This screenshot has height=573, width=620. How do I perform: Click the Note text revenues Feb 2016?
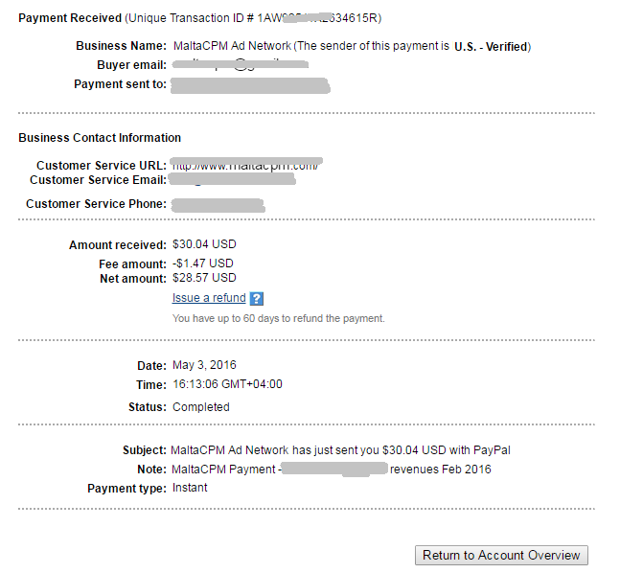pos(441,470)
